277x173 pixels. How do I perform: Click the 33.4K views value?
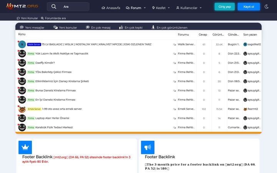(x=219, y=45)
